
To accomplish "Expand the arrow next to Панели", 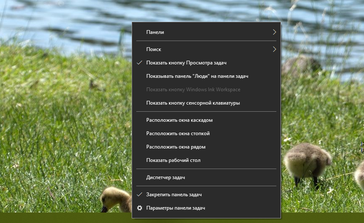I will (274, 32).
